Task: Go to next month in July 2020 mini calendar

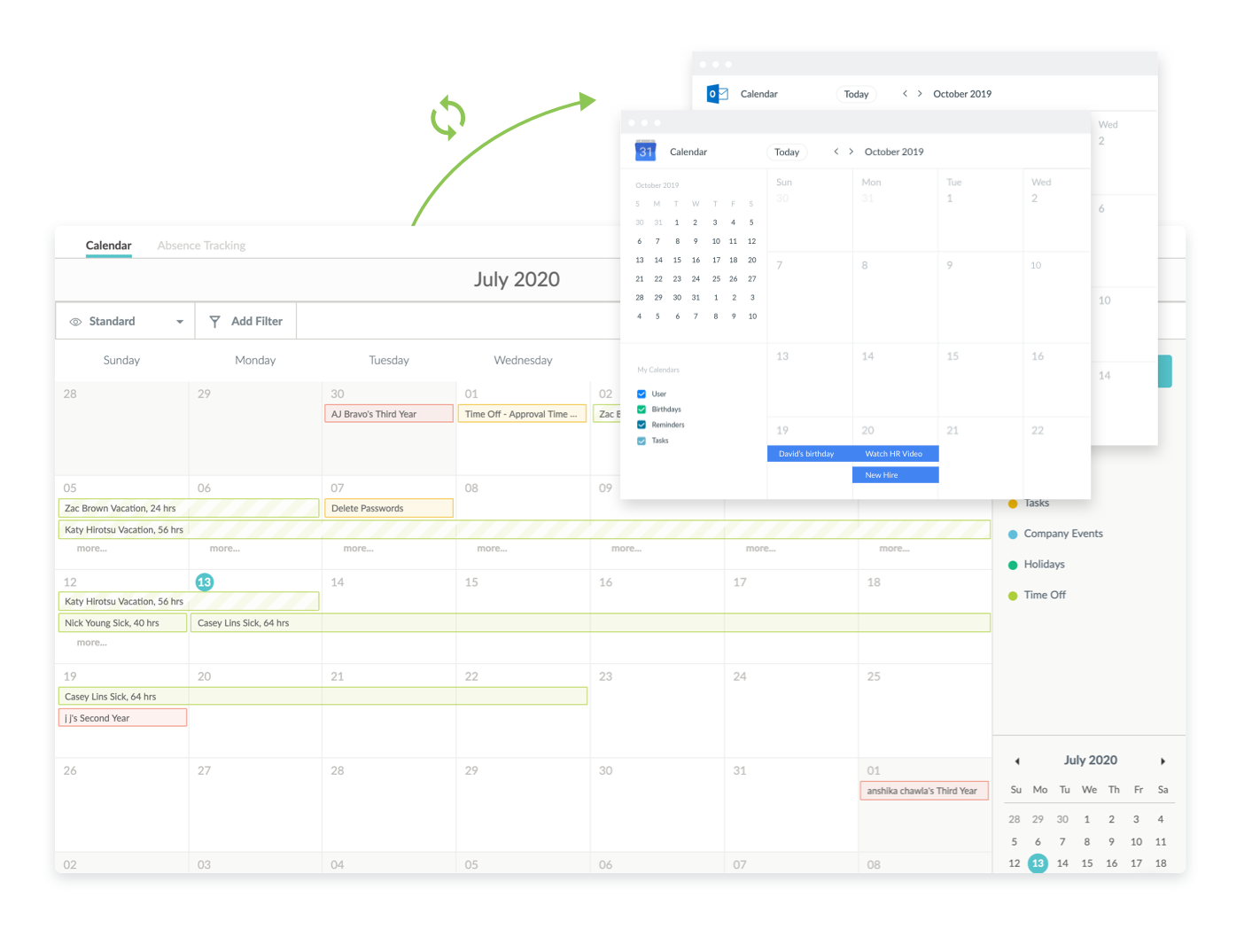Action: click(x=1162, y=761)
